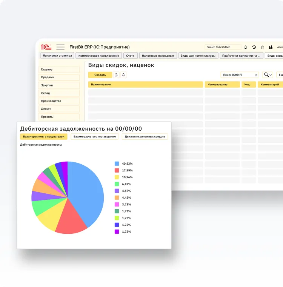
Task: Select Взаиморасчеты с поставщиком tab
Action: 95,137
